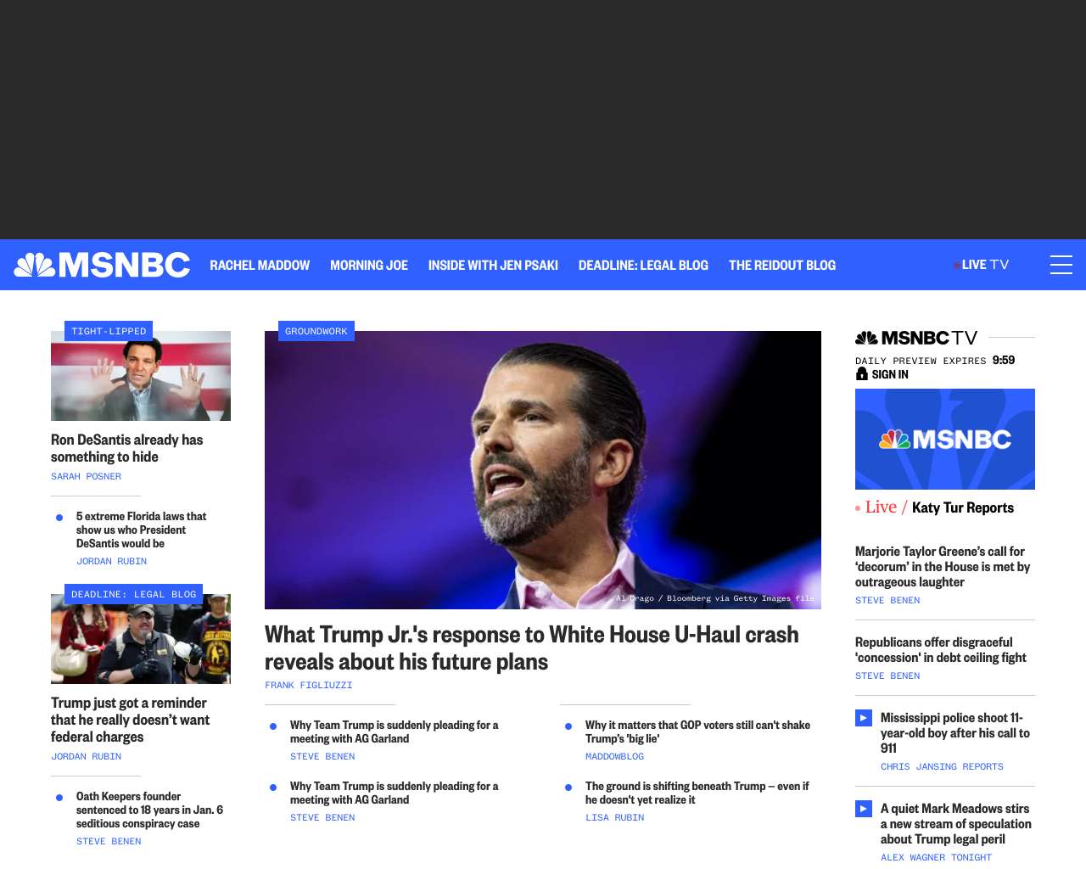
Task: Read 'The ground is shifting beneath Trump'
Action: pyautogui.click(x=697, y=793)
